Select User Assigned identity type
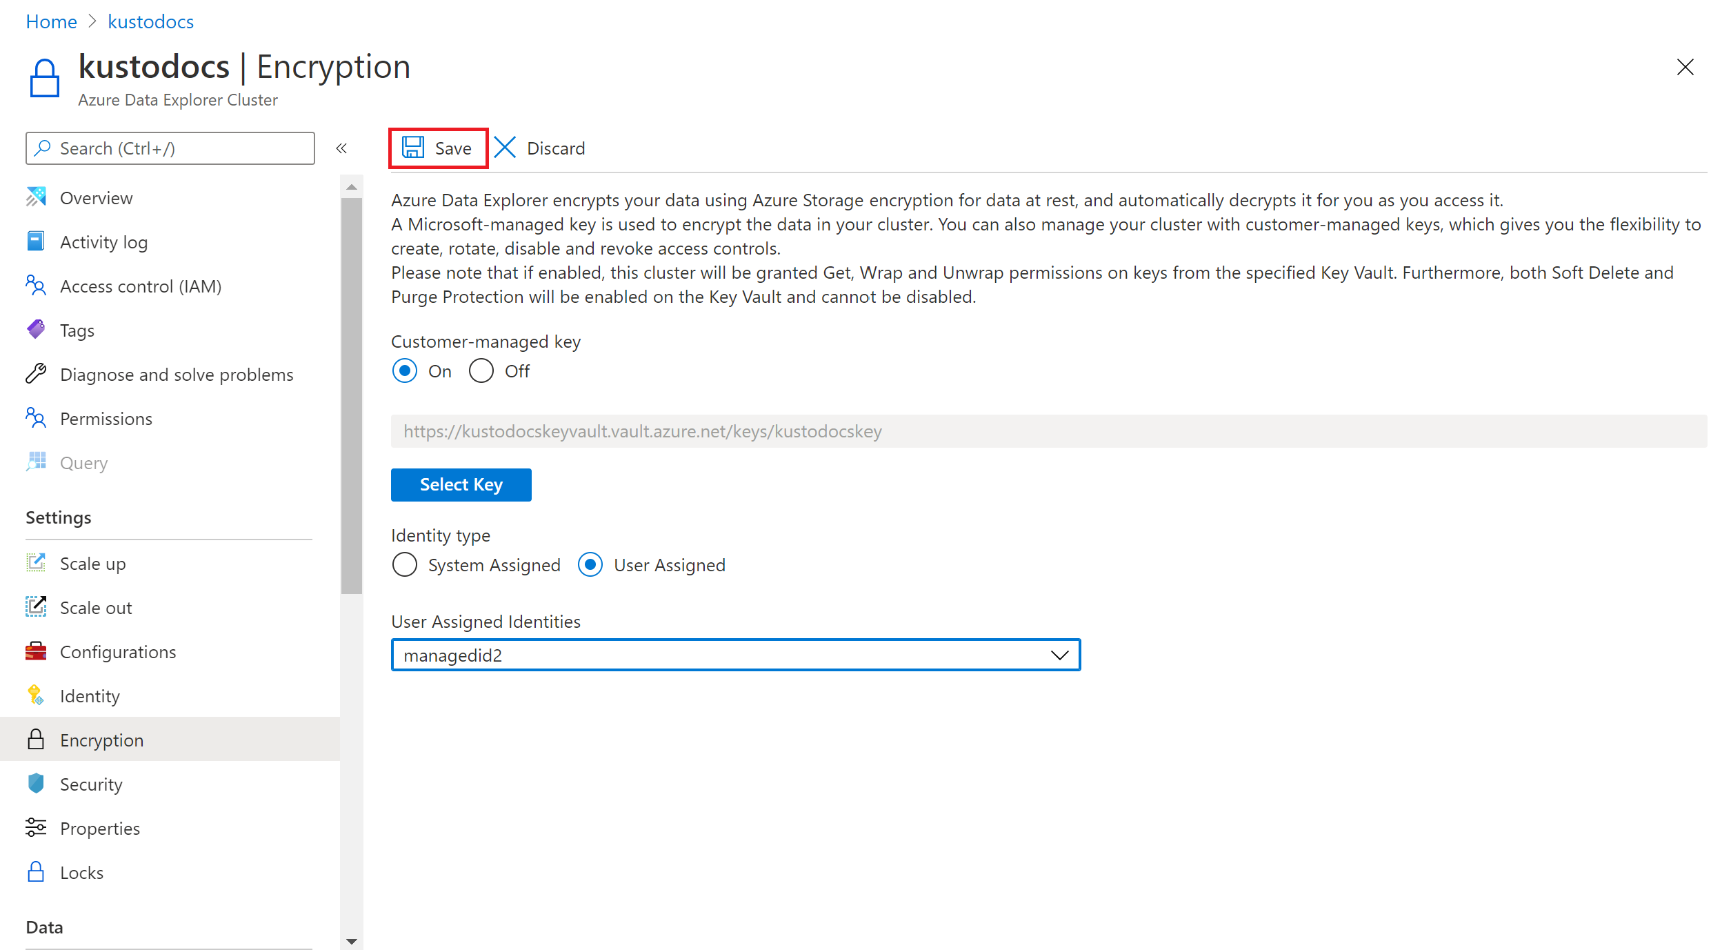Viewport: 1731px width, 950px height. pos(592,564)
